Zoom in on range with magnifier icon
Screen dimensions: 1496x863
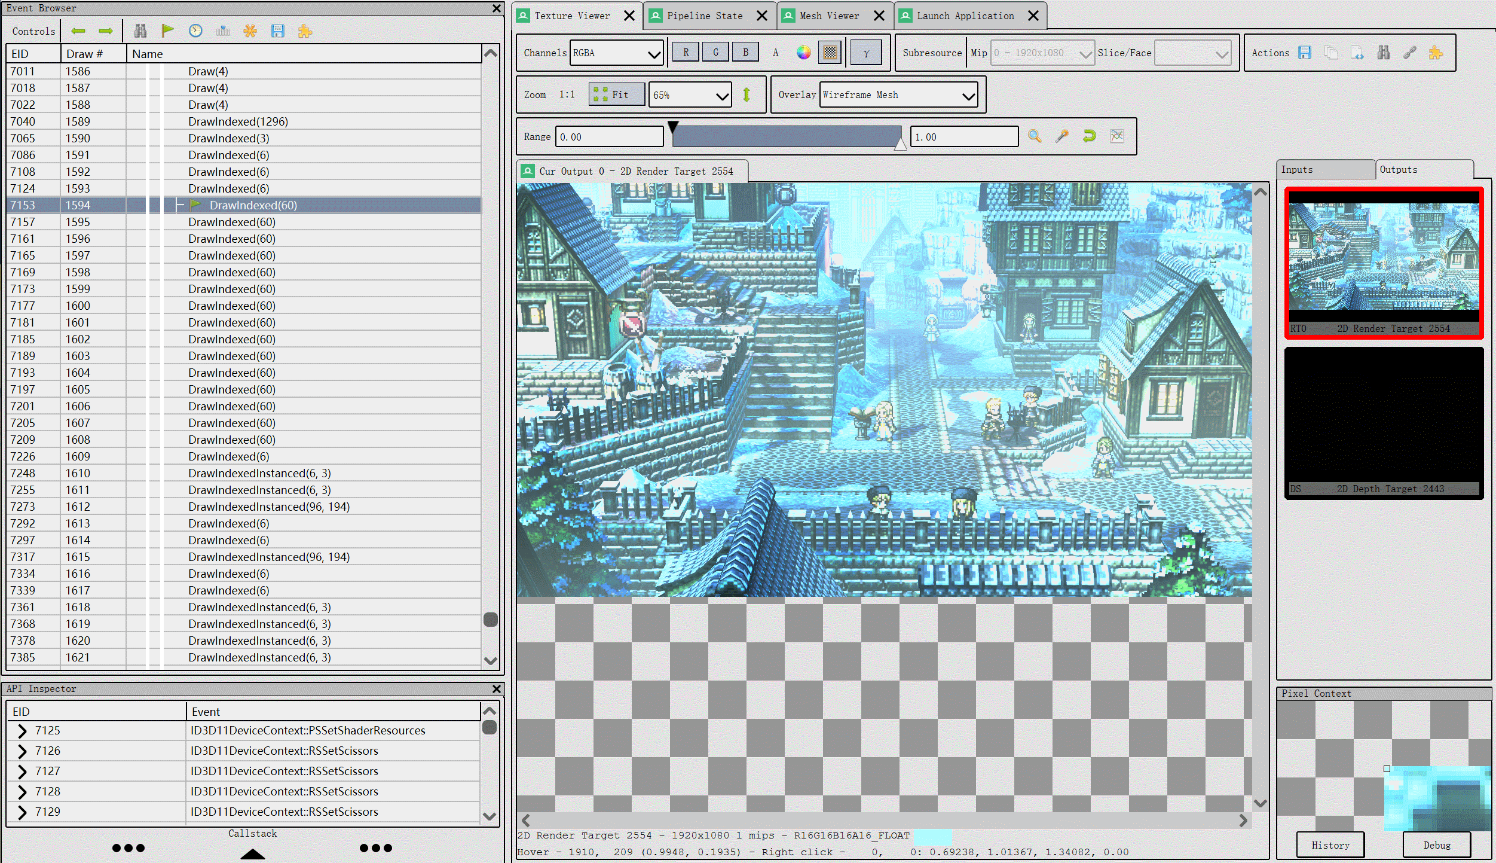click(1035, 136)
